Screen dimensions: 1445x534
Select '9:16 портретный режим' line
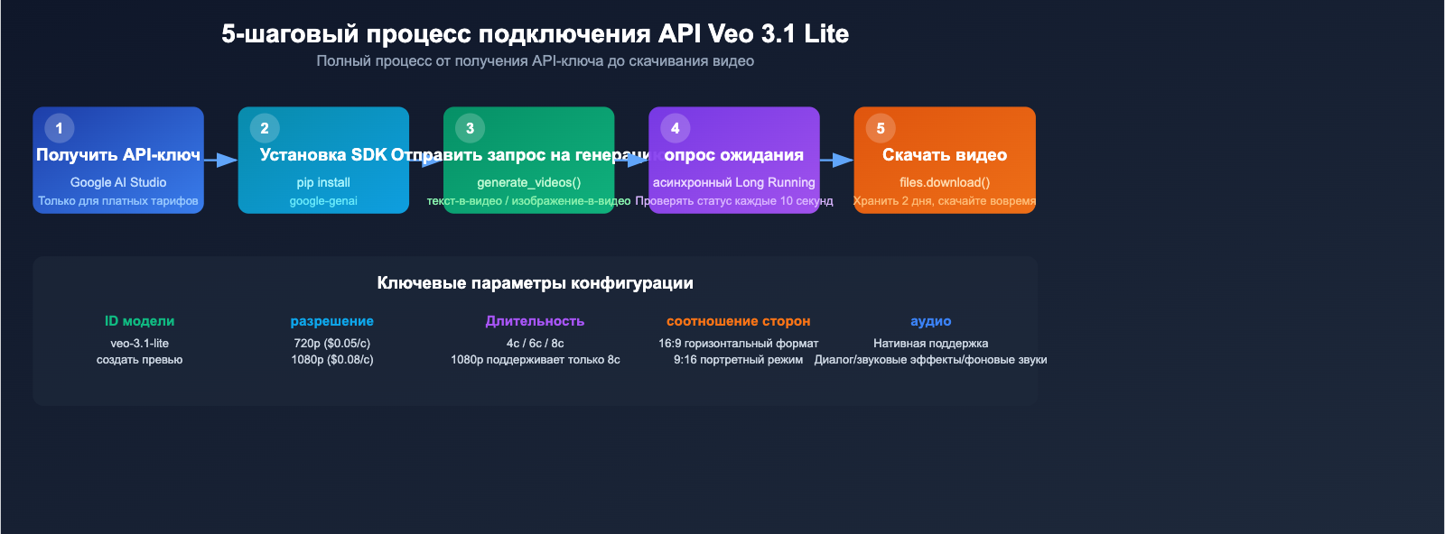pos(739,360)
